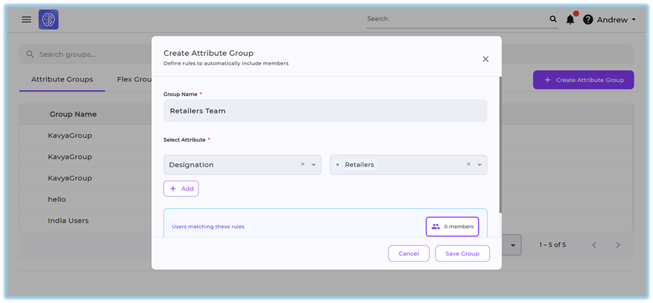Click the Save Group button
Image resolution: width=653 pixels, height=303 pixels.
coord(462,253)
